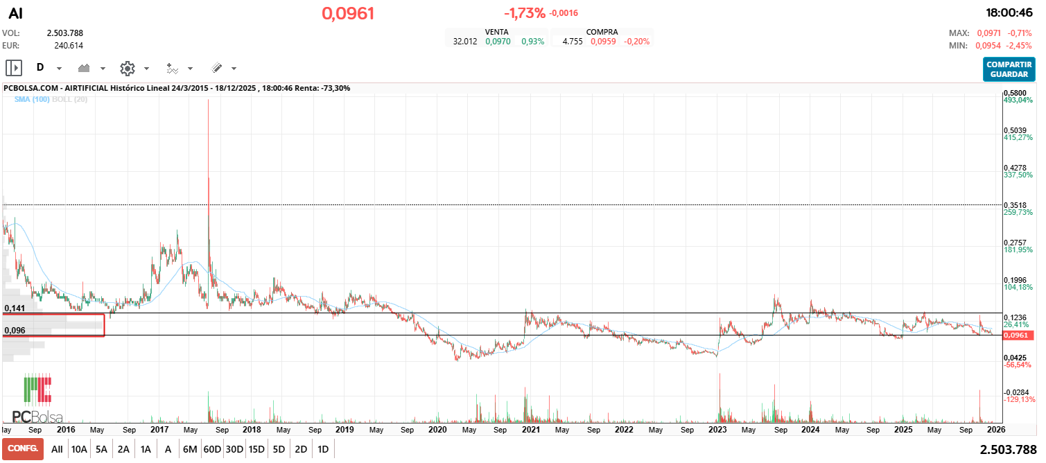Screen dimensions: 1046x463
Task: Expand the drawing tools dropdown arrow
Action: tap(234, 69)
